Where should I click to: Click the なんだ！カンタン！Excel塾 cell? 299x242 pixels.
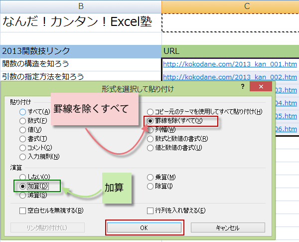coord(81,22)
